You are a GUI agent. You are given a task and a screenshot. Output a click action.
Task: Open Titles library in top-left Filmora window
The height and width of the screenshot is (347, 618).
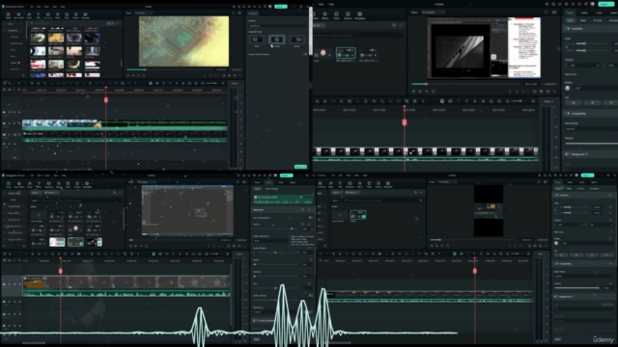point(39,15)
